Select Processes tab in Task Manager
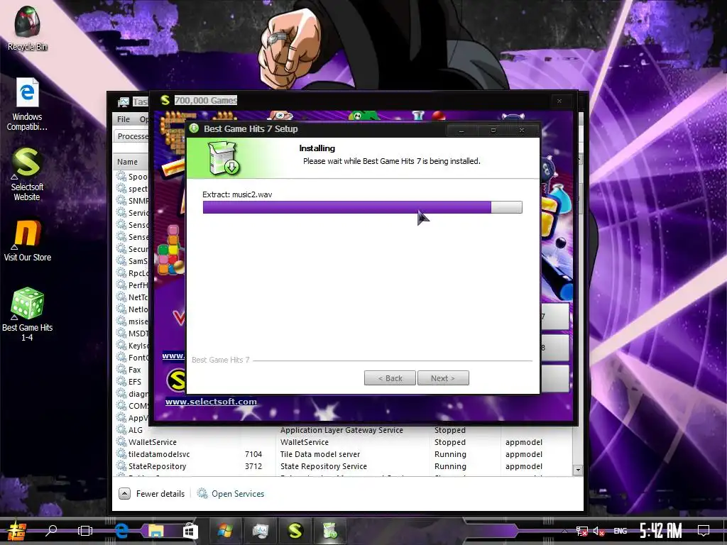This screenshot has width=727, height=545. (133, 136)
